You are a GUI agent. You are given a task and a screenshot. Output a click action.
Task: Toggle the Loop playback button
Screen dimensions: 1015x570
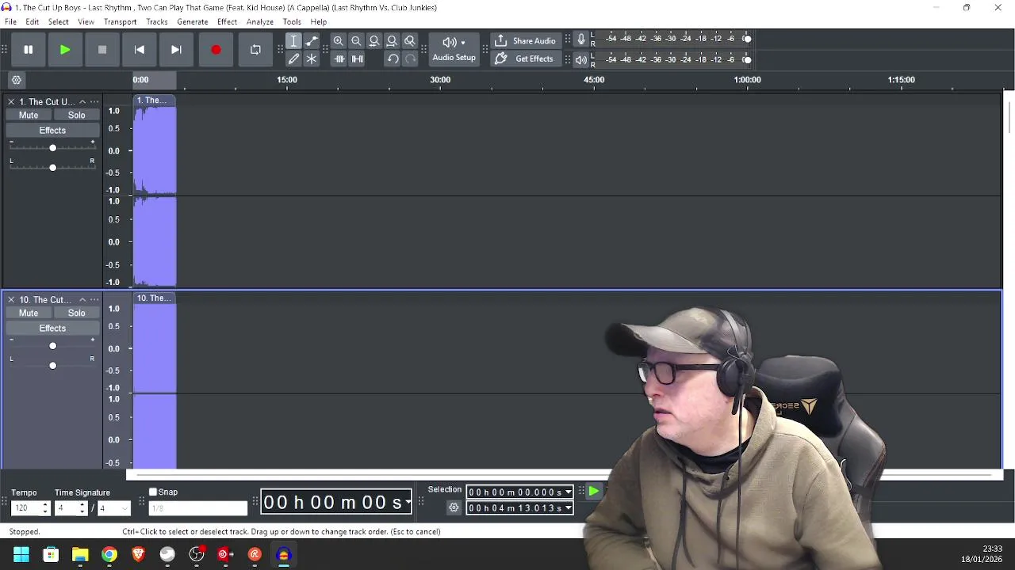[255, 50]
